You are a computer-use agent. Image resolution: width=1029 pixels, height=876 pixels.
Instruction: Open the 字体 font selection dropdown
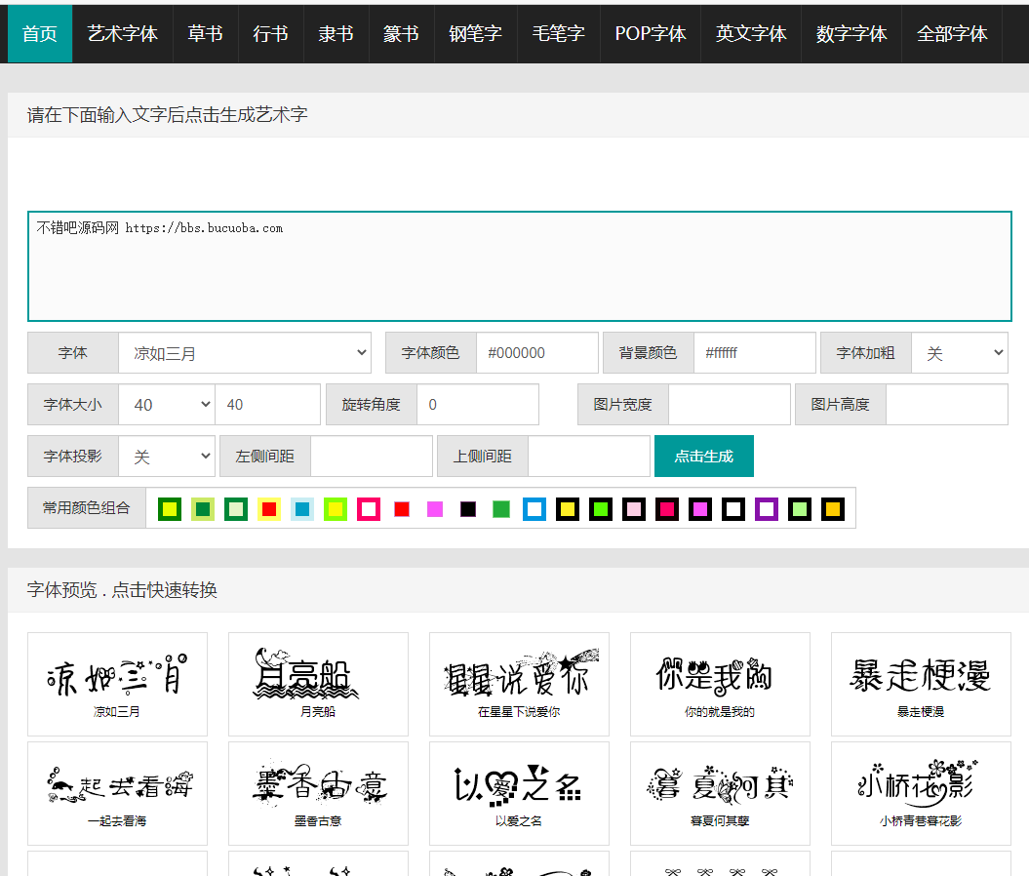click(x=245, y=353)
